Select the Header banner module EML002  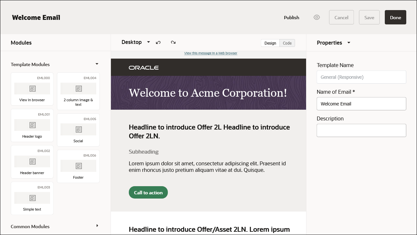(x=32, y=162)
